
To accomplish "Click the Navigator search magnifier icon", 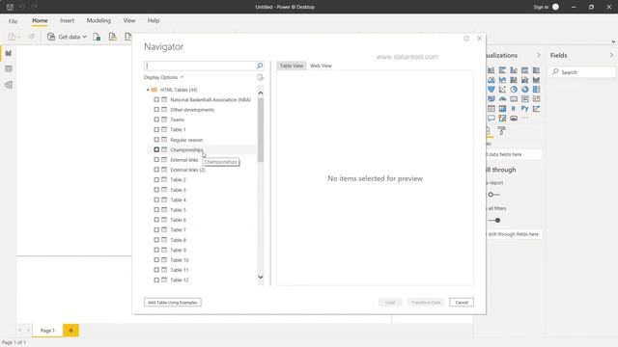I will (260, 66).
